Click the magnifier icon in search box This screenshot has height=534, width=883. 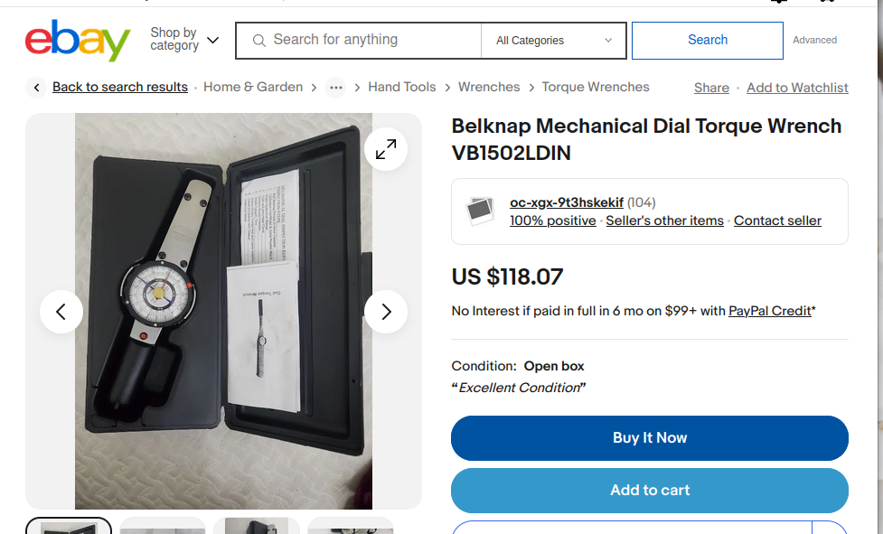pos(259,41)
